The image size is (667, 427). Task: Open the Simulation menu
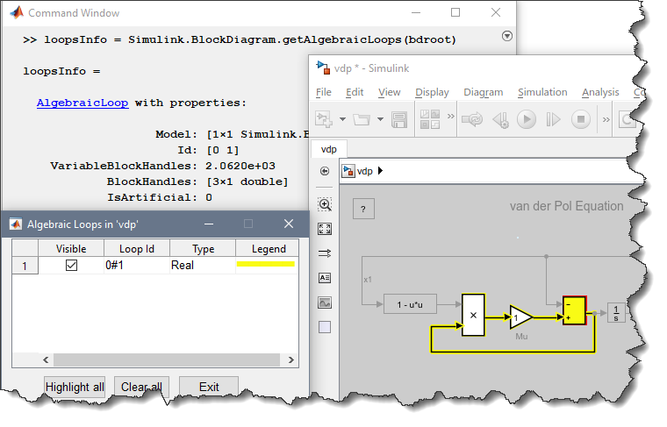tap(541, 92)
